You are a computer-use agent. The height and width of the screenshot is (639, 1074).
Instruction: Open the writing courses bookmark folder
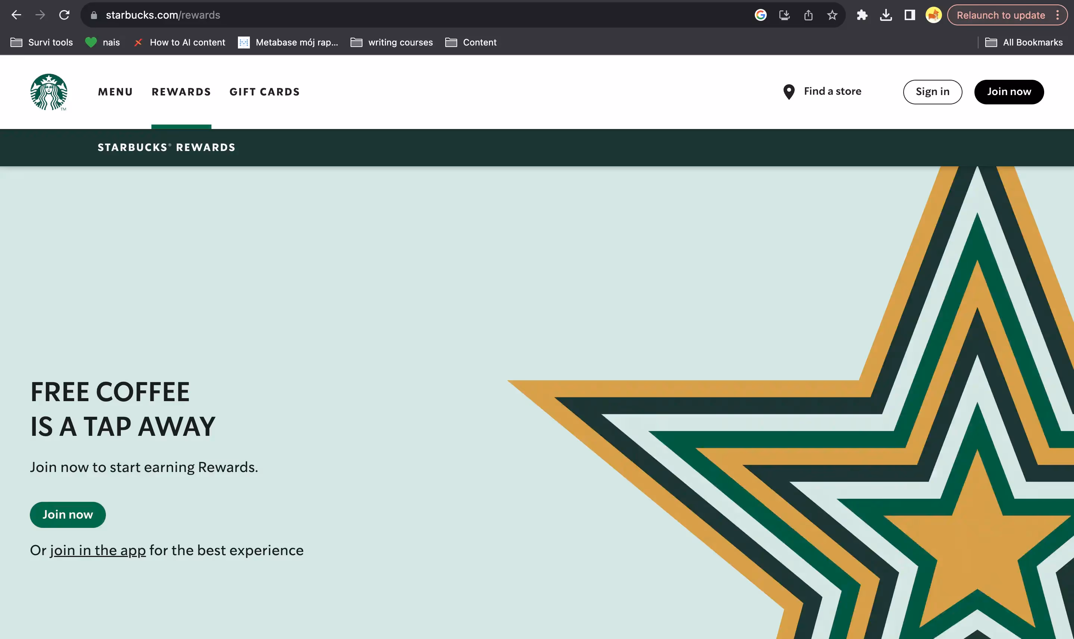tap(392, 42)
